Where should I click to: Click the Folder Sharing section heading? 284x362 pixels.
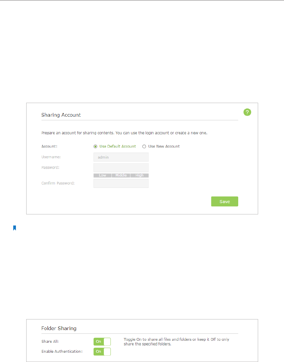59,328
